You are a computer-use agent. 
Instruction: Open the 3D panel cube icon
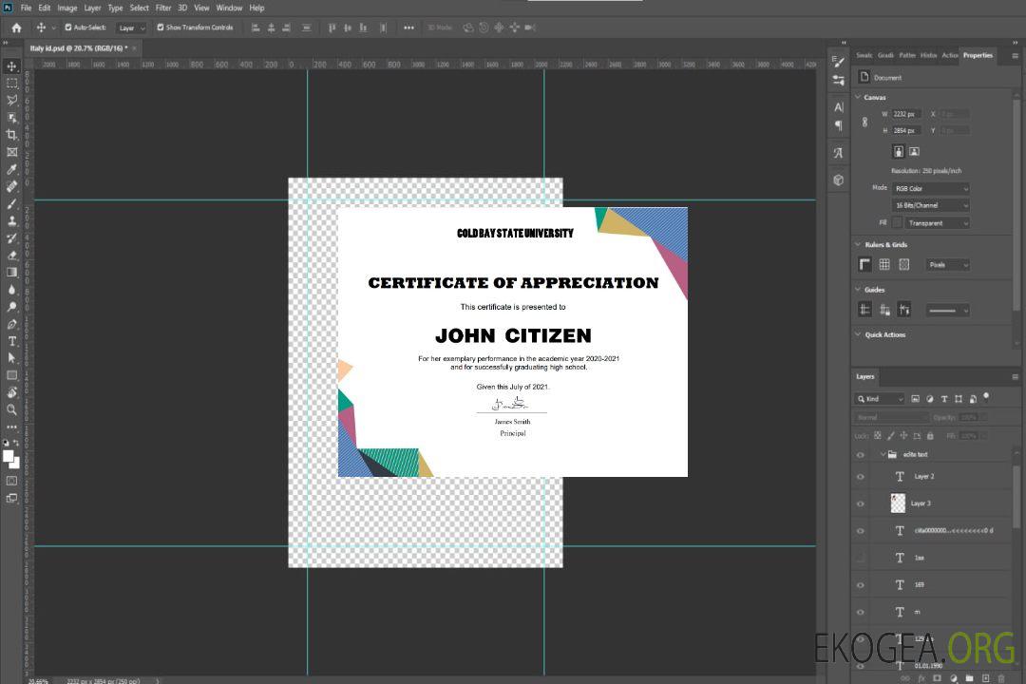click(839, 180)
